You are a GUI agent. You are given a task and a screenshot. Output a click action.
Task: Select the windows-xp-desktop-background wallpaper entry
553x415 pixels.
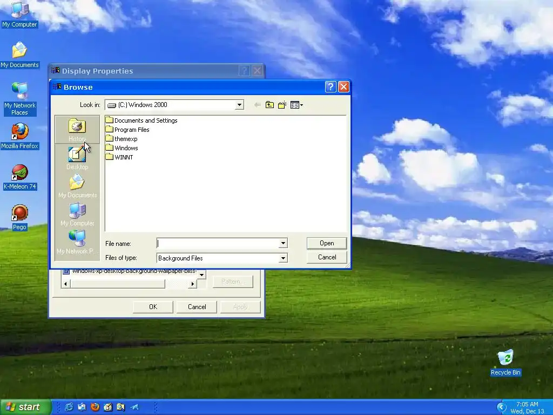(130, 271)
